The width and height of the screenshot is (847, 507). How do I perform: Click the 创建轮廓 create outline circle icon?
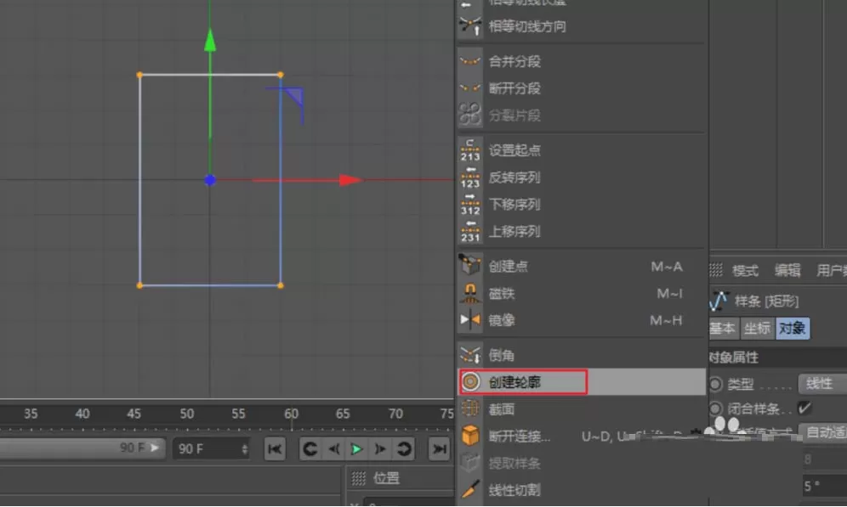[x=470, y=381]
